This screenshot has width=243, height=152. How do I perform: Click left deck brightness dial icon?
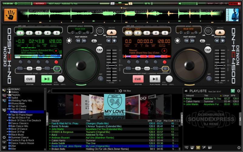point(69,41)
